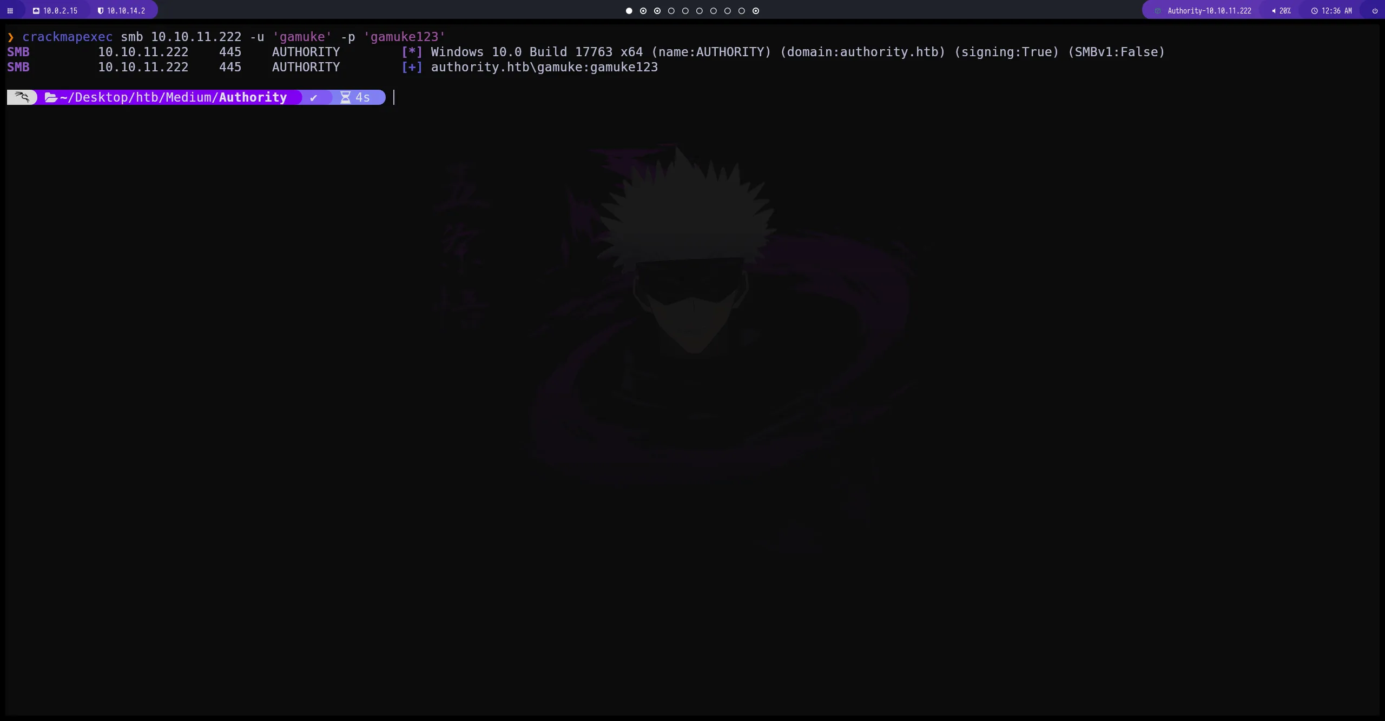
Task: Click the hourglass icon before the 4s timer
Action: tap(346, 97)
